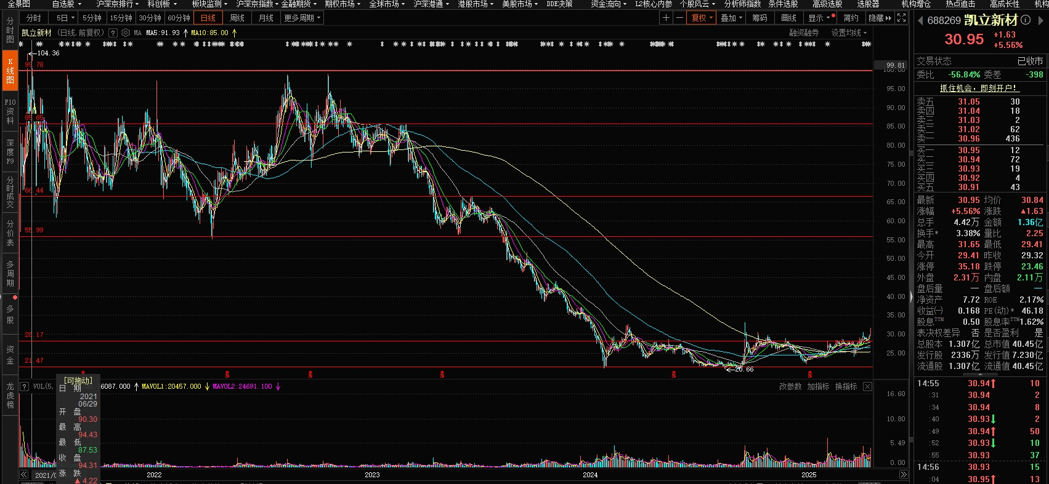Open 深度F9 in the sidebar

click(x=10, y=152)
